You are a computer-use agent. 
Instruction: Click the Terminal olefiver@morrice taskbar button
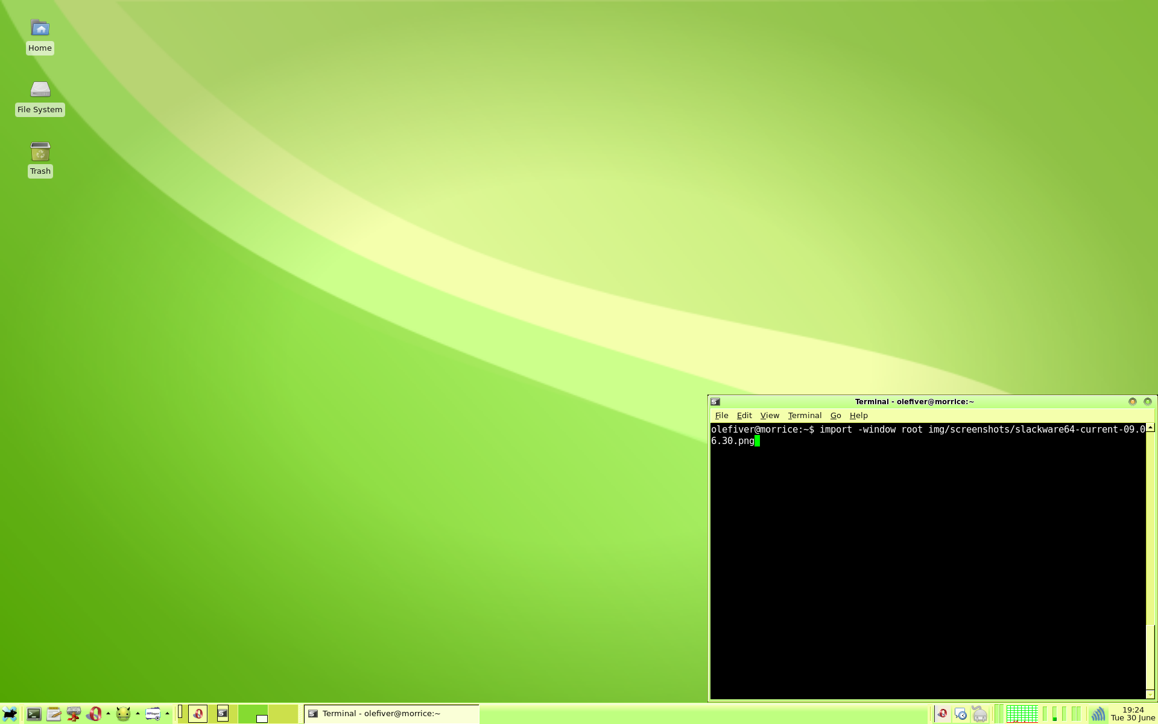pos(391,714)
